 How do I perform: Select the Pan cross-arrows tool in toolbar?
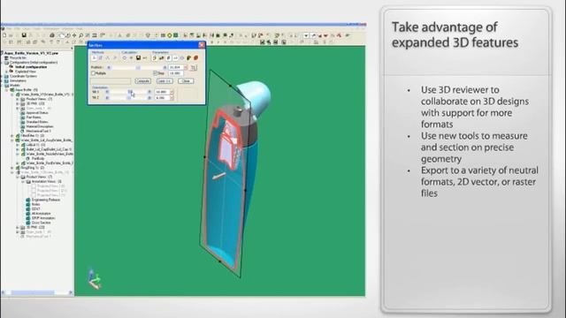pos(74,35)
